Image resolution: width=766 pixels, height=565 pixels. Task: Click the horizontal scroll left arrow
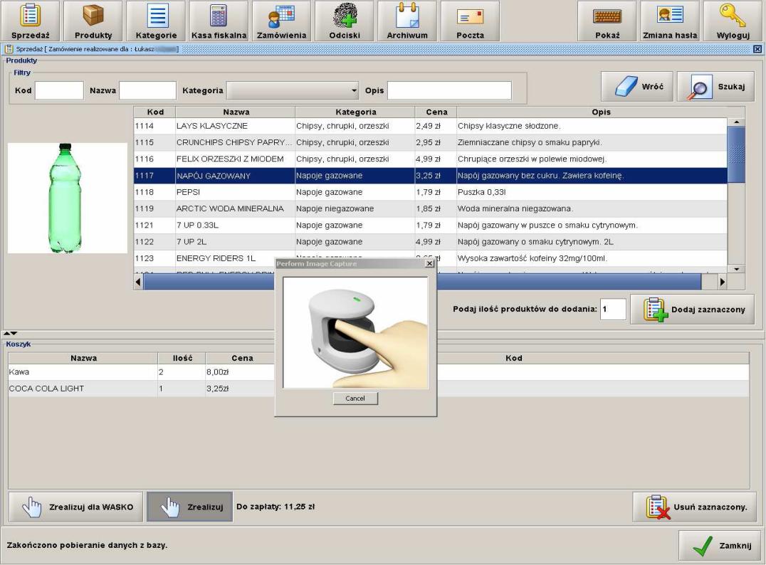pyautogui.click(x=139, y=282)
